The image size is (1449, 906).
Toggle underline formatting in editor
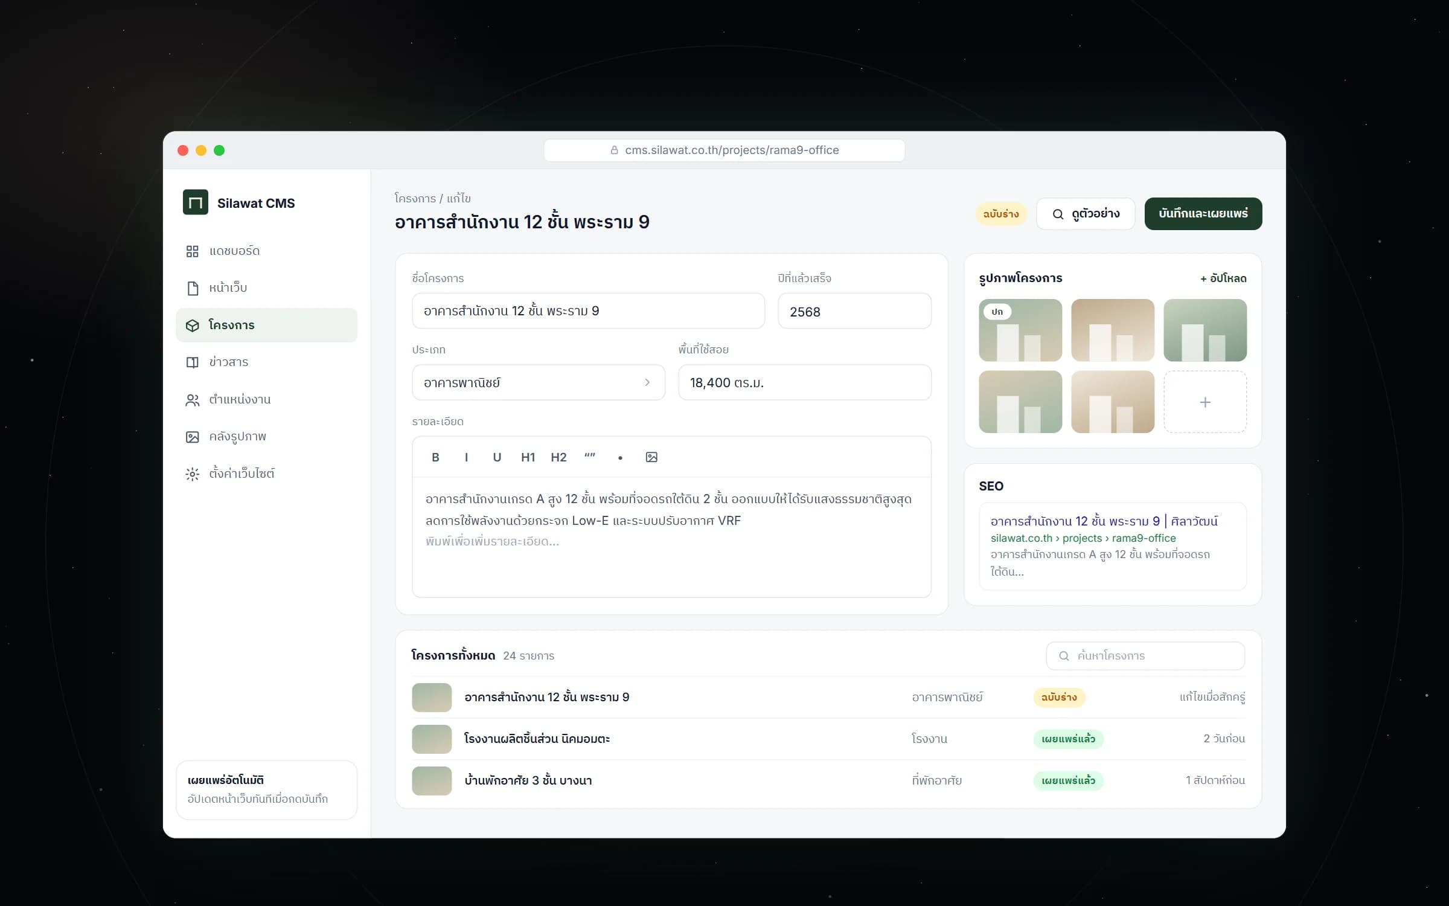pos(497,457)
